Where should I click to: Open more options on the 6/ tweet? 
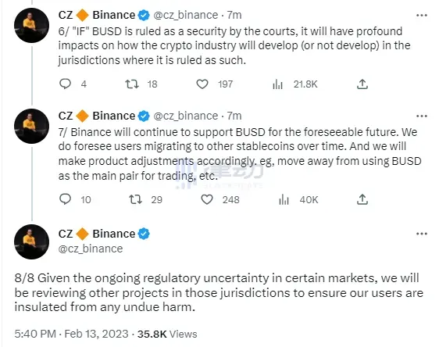pos(422,15)
